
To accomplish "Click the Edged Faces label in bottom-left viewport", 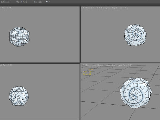I will [x=4, y=65].
